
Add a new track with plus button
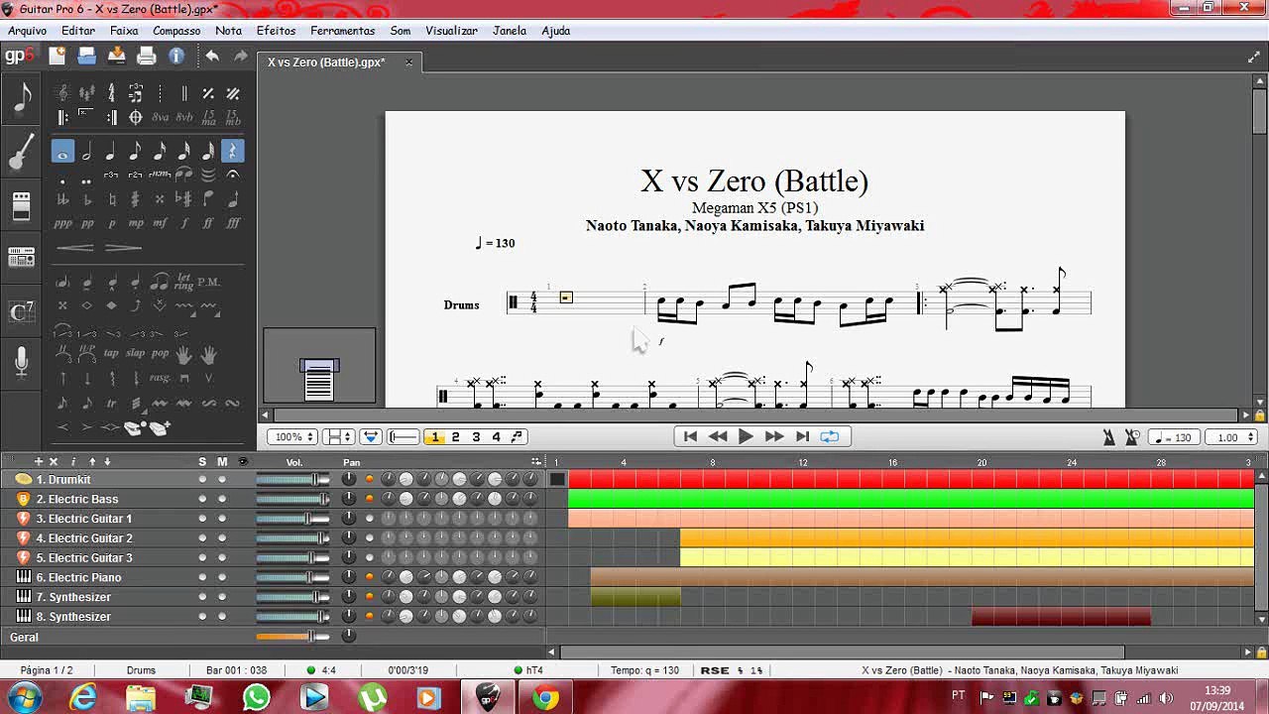[x=39, y=461]
